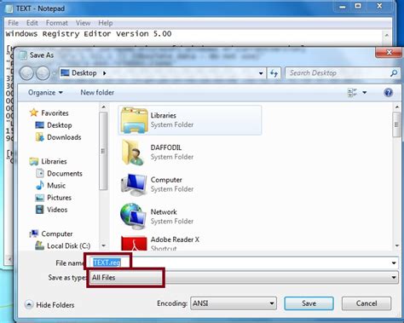Click the Music note icon in navigation pane
This screenshot has width=404, height=323.
coord(40,185)
